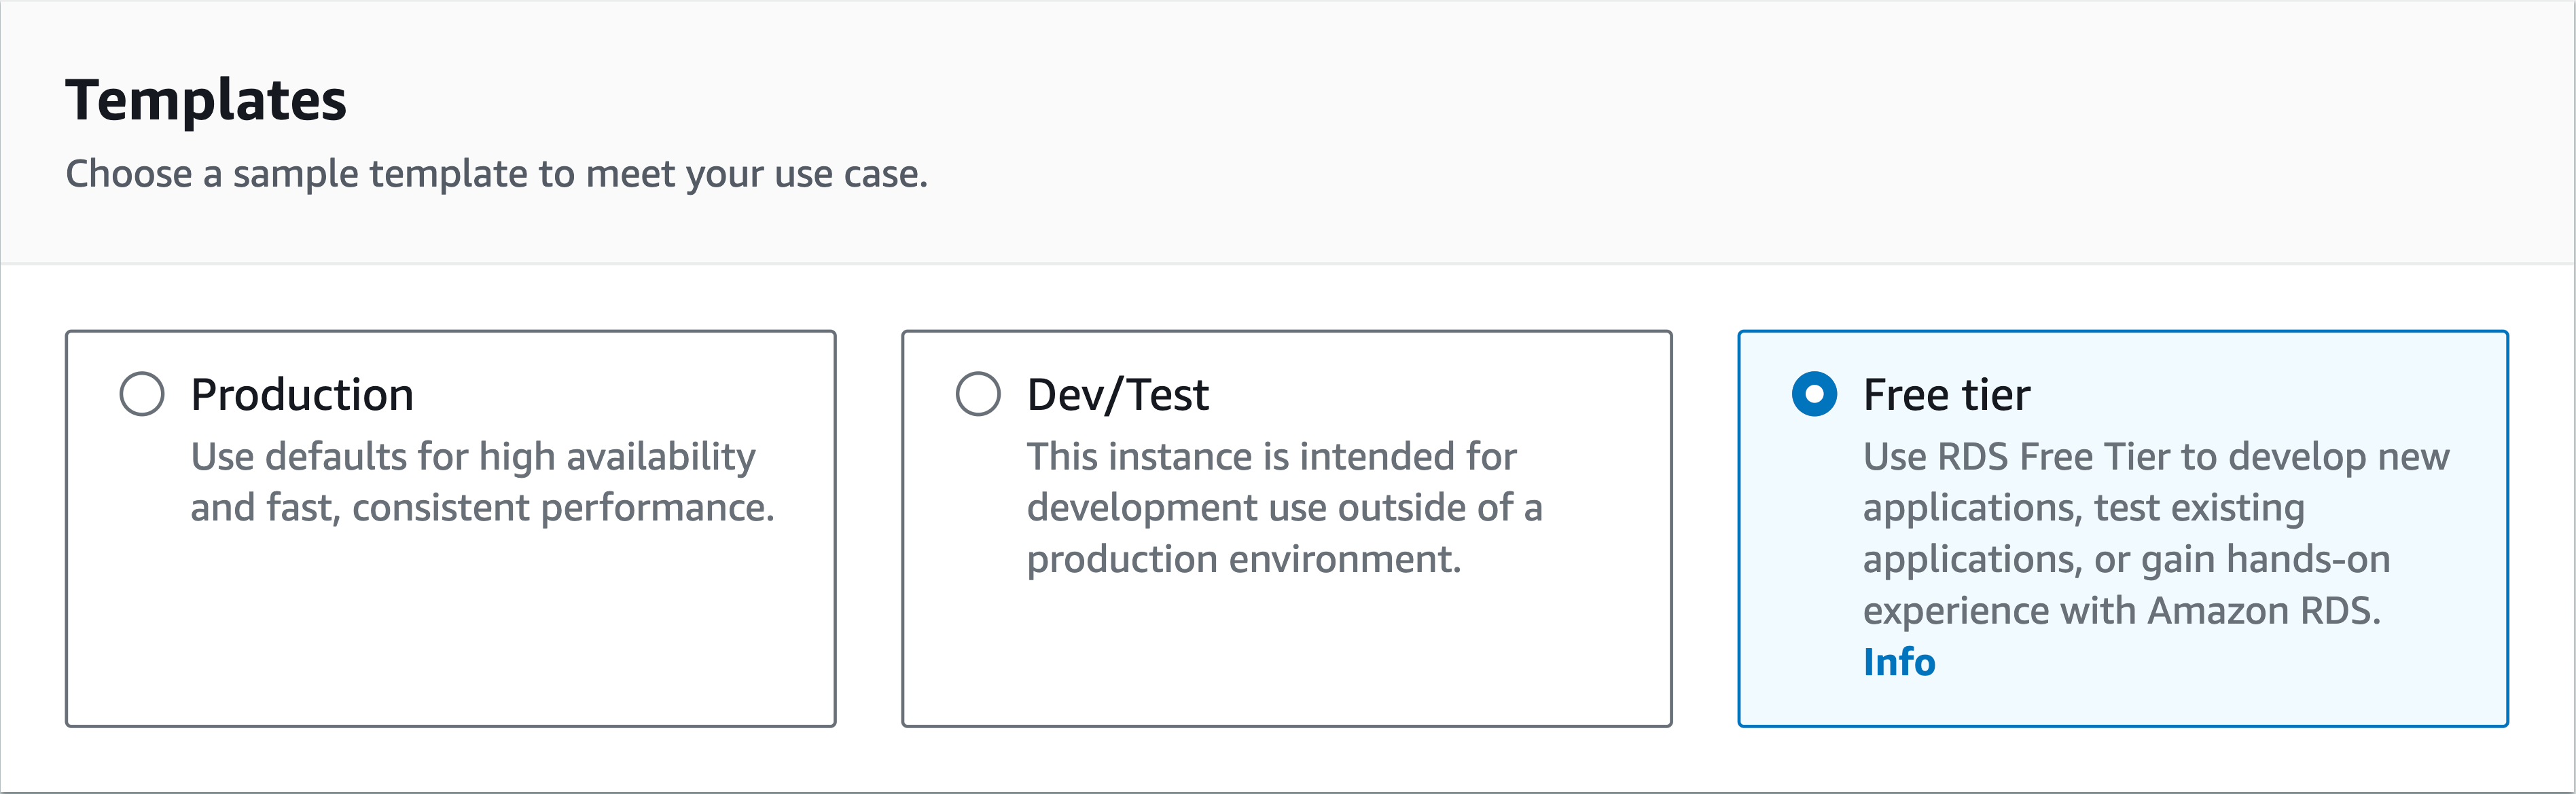Open the Info link in Free tier
The height and width of the screenshot is (794, 2576).
pos(1898,662)
